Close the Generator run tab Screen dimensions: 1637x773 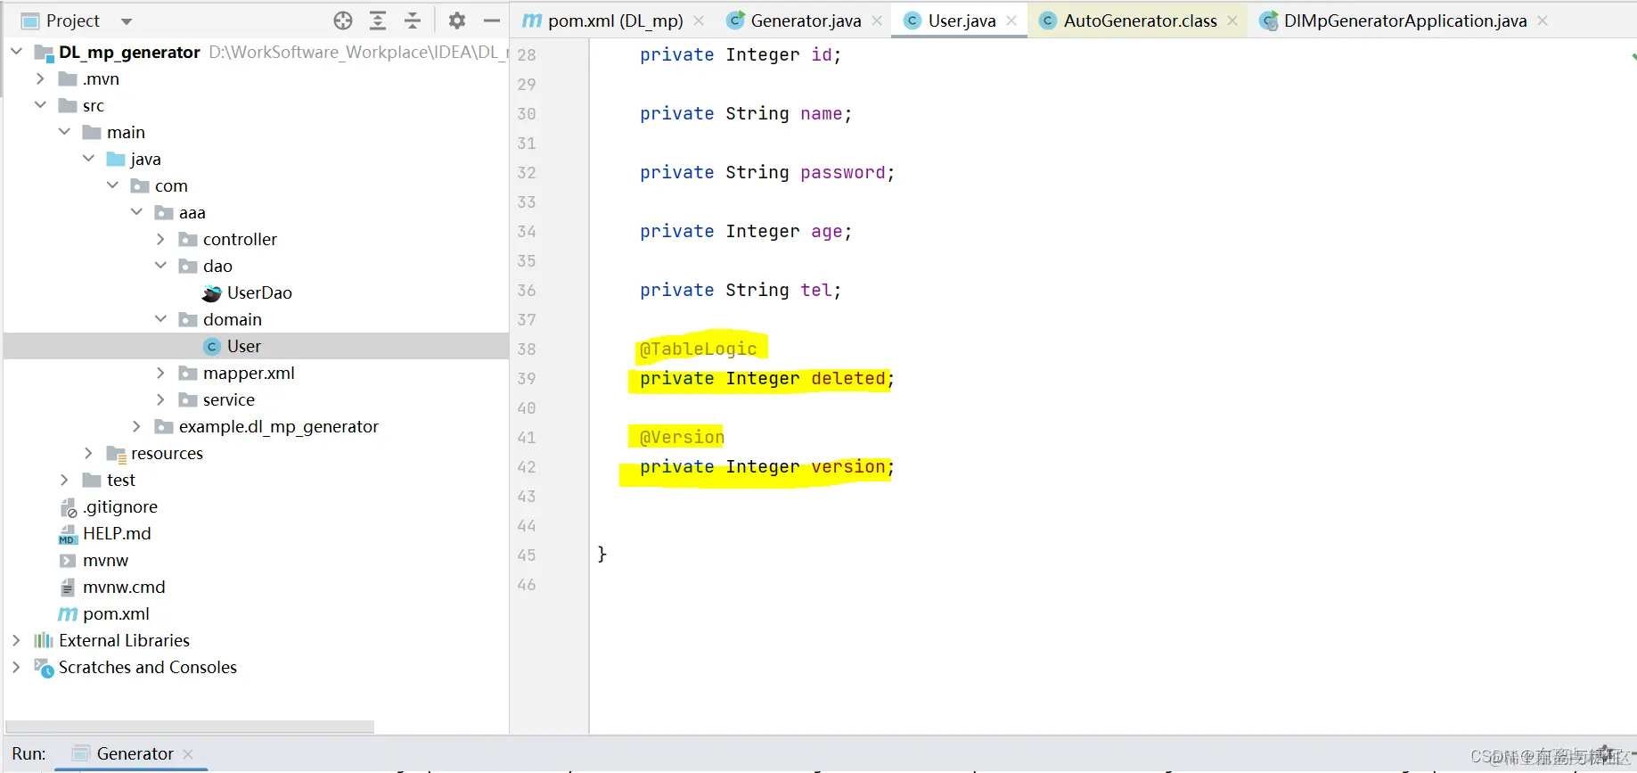pos(188,754)
